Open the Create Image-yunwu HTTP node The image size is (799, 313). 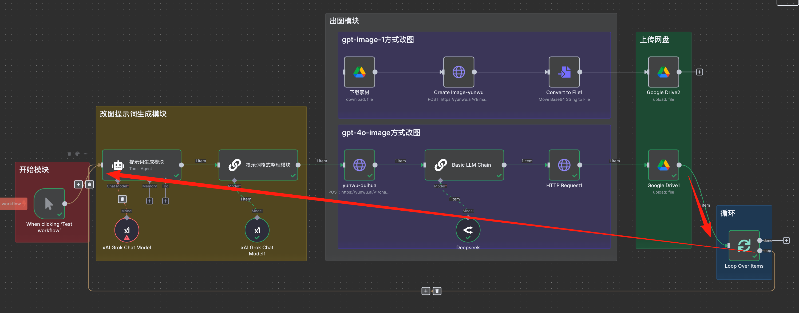(458, 72)
